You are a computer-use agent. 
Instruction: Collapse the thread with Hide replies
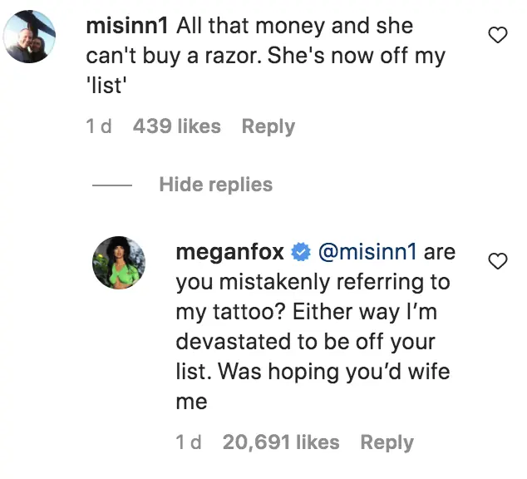click(215, 184)
